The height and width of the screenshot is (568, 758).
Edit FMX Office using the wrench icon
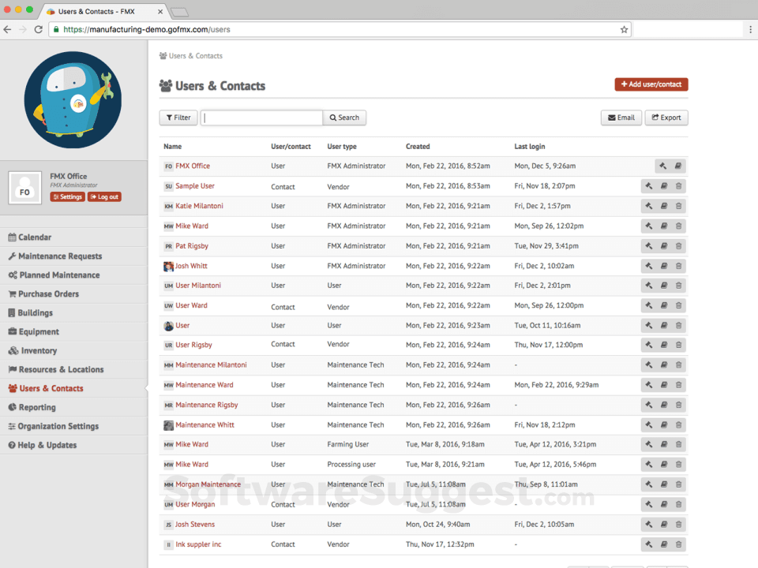click(662, 166)
